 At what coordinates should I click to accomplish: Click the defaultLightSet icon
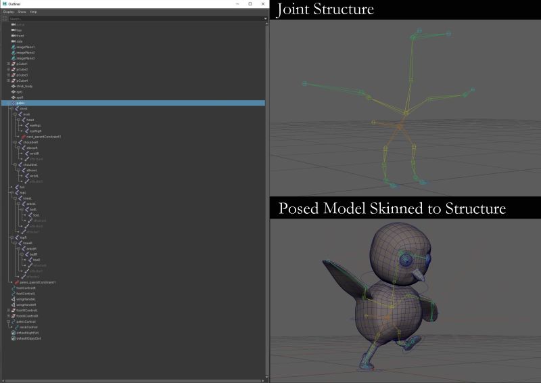pyautogui.click(x=14, y=332)
